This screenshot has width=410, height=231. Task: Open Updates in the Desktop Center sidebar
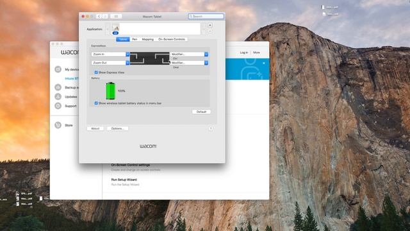point(71,97)
